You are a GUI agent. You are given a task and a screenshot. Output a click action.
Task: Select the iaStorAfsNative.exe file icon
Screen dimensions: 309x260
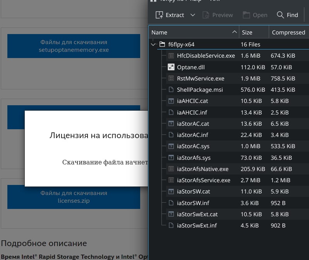171,169
